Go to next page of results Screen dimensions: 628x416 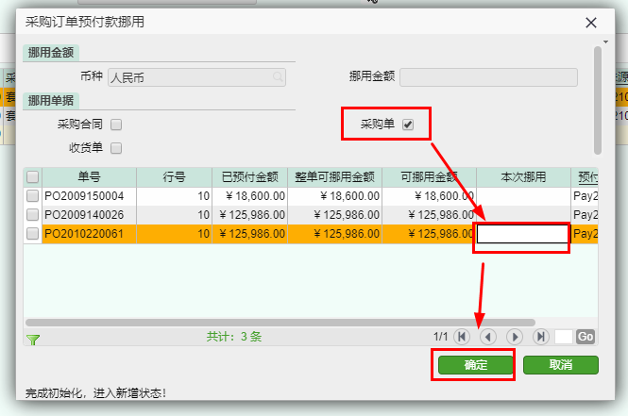pyautogui.click(x=515, y=336)
